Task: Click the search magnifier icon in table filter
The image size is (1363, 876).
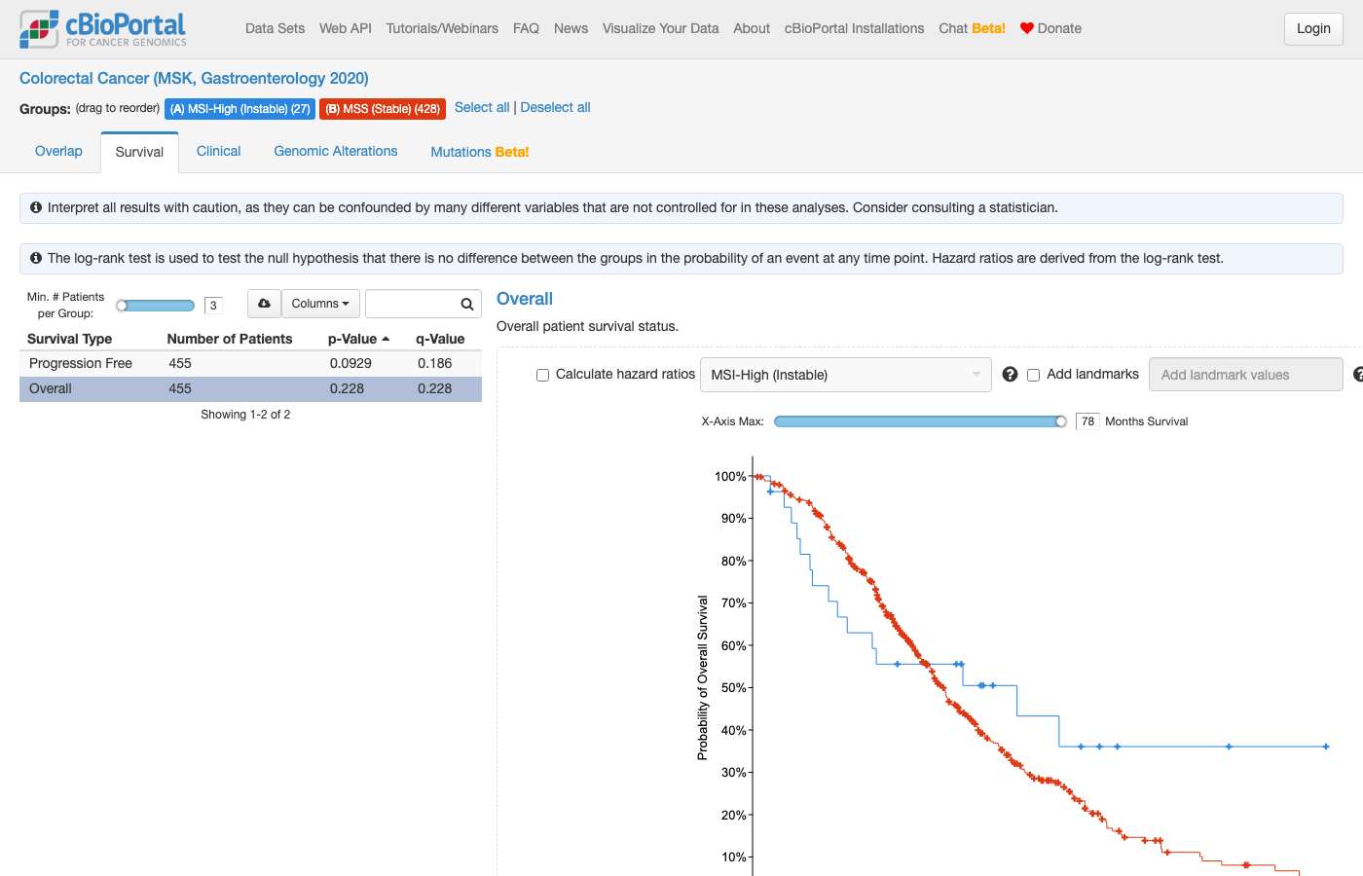Action: (467, 305)
